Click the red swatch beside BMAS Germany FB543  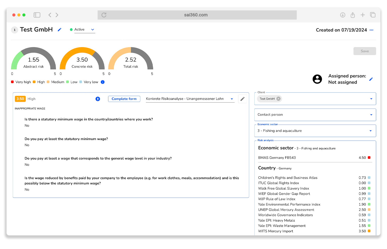(369, 158)
